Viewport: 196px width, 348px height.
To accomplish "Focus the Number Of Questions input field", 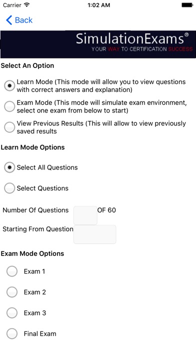I will pyautogui.click(x=85, y=215).
